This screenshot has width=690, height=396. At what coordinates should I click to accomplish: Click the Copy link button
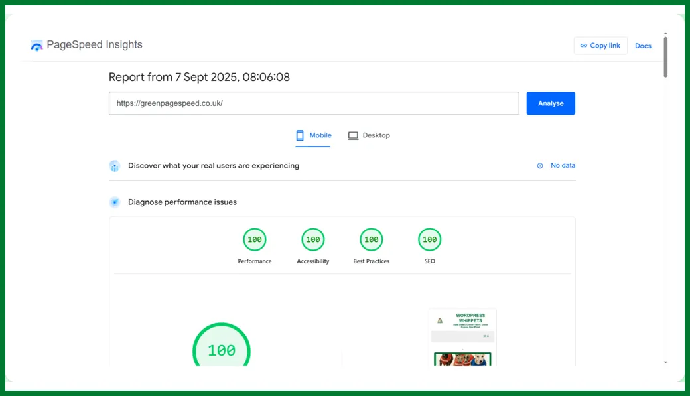pyautogui.click(x=600, y=46)
